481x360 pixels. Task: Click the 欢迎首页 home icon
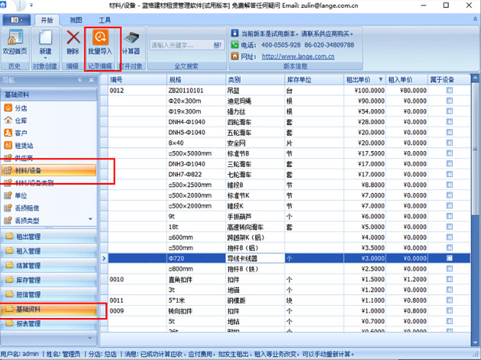(x=15, y=40)
